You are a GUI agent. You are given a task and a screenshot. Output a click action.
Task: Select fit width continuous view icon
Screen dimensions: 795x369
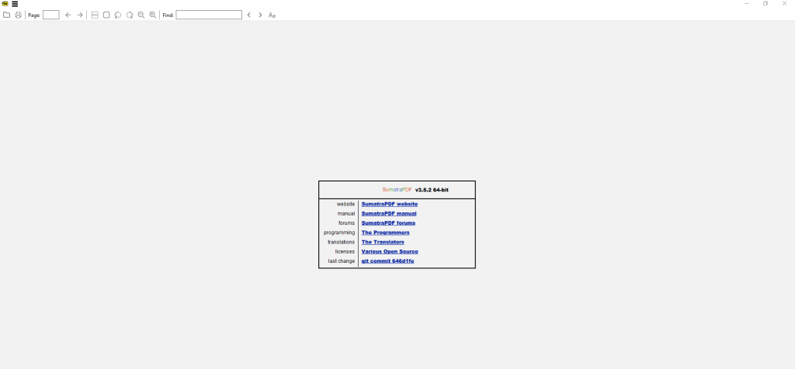point(95,16)
